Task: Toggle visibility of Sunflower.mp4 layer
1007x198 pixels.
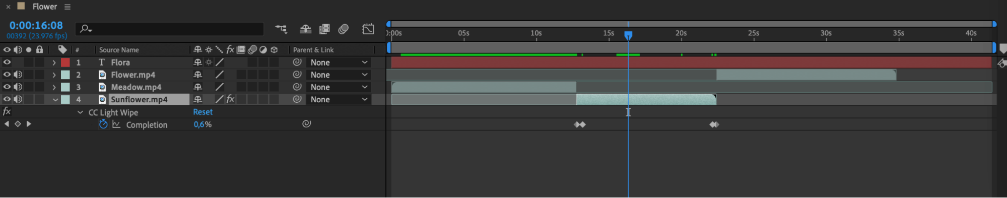Action: (7, 99)
